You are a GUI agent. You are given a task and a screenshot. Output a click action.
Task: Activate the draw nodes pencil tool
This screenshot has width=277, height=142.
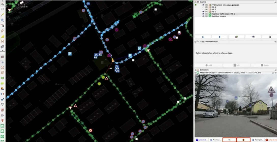pos(2,15)
